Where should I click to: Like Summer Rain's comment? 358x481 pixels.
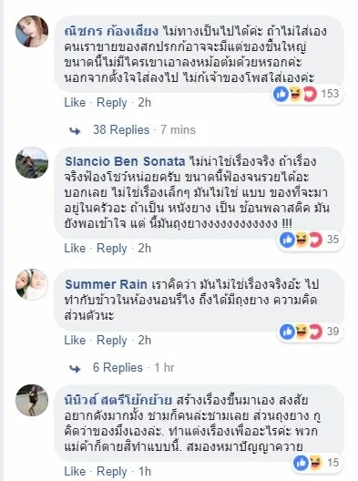75,340
